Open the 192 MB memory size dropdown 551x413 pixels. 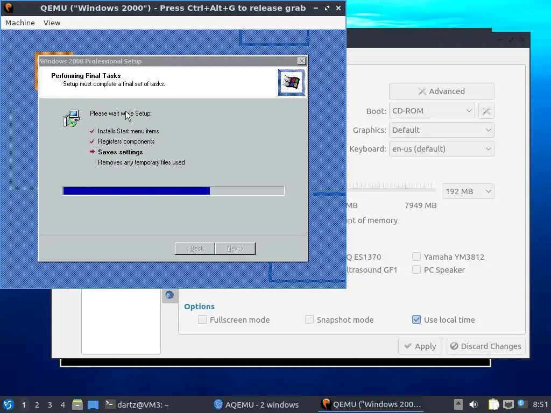pyautogui.click(x=468, y=191)
